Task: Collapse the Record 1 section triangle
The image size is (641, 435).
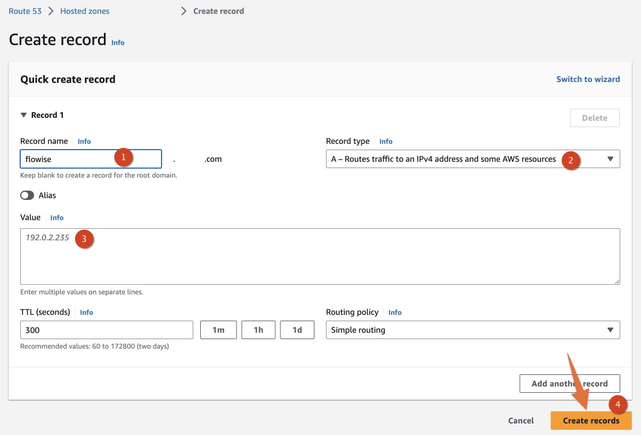Action: (x=24, y=115)
